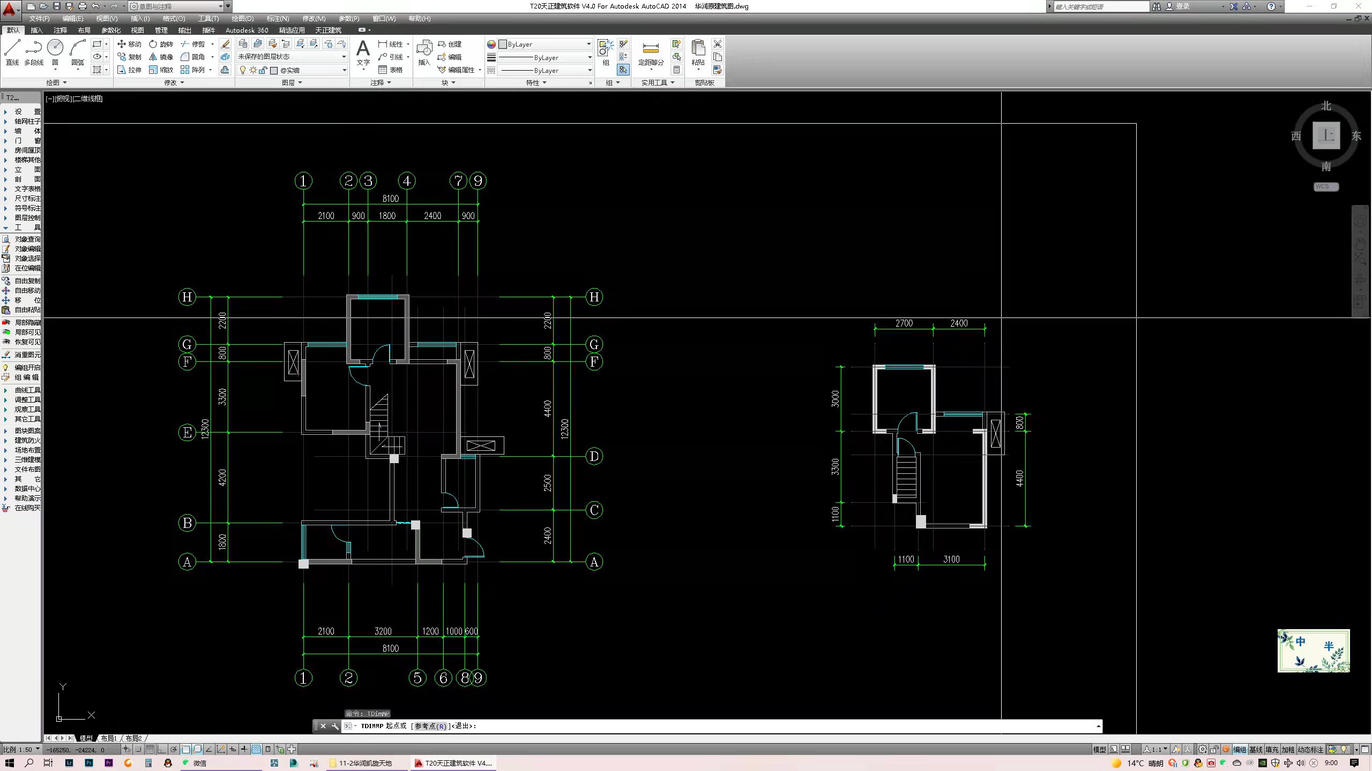Open the 未保存的图层状态 layer state dropdown

[292, 57]
